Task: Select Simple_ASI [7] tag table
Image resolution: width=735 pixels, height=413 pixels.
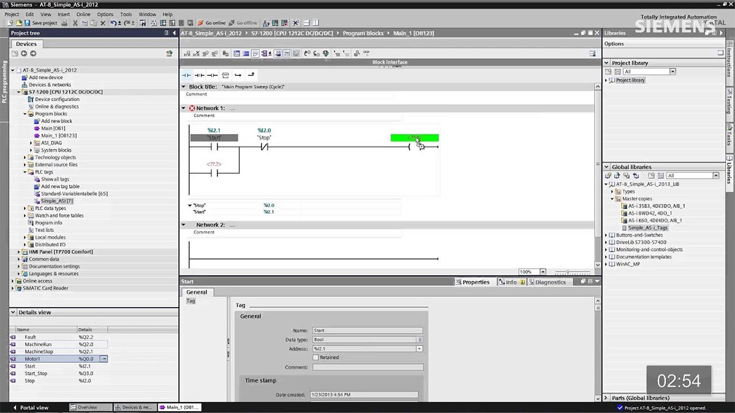Action: coord(57,201)
